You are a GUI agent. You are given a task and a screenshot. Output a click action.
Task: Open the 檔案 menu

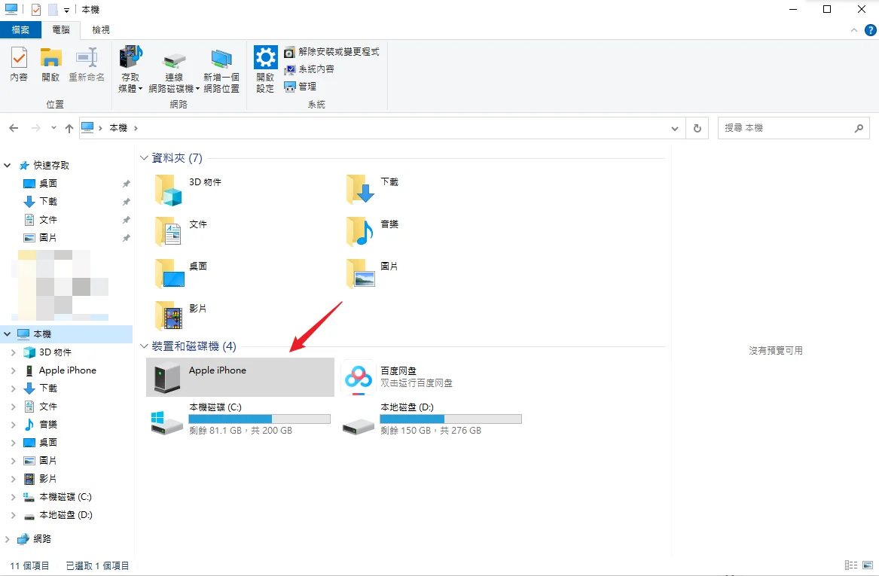point(20,29)
